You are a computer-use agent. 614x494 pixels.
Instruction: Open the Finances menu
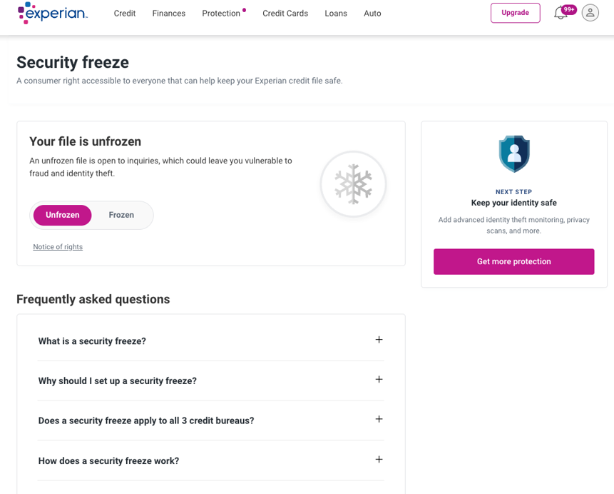click(169, 14)
